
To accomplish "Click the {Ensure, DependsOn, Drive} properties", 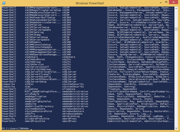I will pos(126,109).
